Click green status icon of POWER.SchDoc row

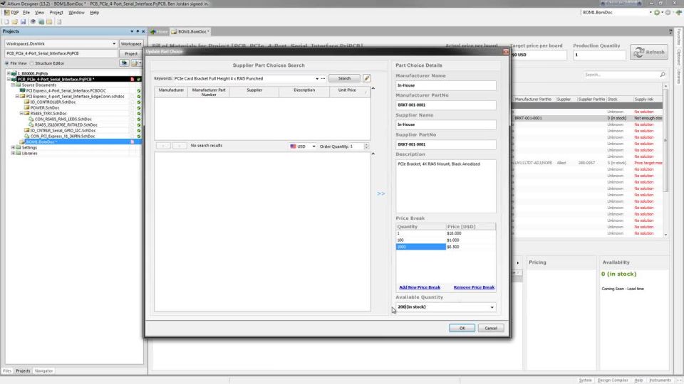[139, 108]
